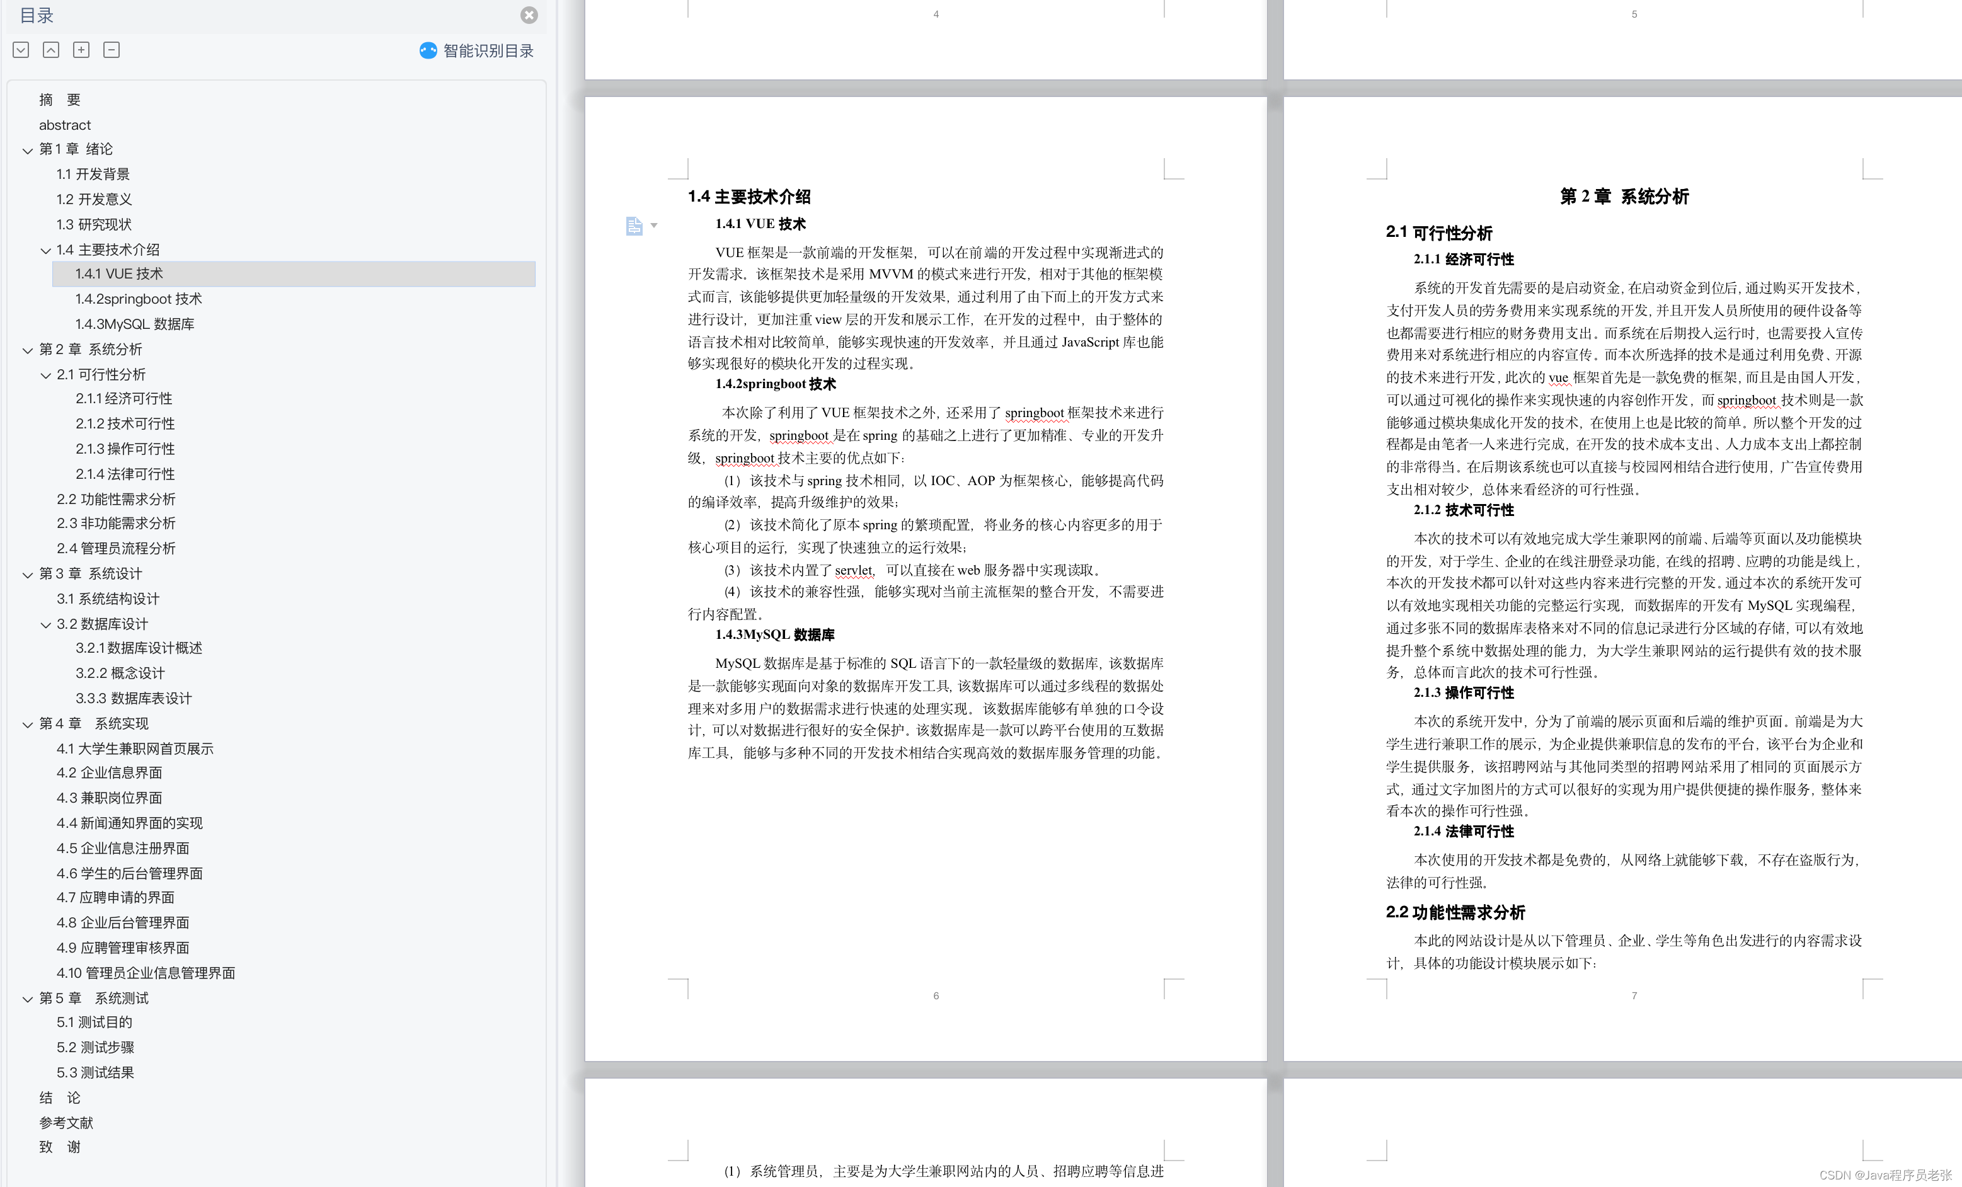Screen dimensions: 1962x1187
Task: Click 智能识别目录 button text
Action: [x=488, y=51]
